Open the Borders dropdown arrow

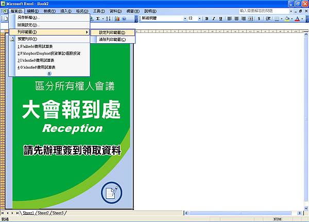(281, 19)
